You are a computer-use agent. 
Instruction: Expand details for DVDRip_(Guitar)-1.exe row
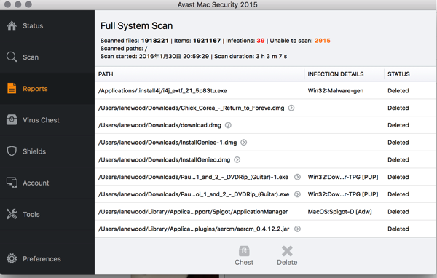(297, 177)
